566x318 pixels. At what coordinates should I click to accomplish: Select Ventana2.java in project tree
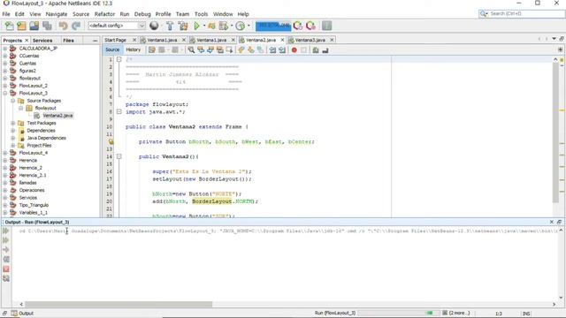pos(57,116)
